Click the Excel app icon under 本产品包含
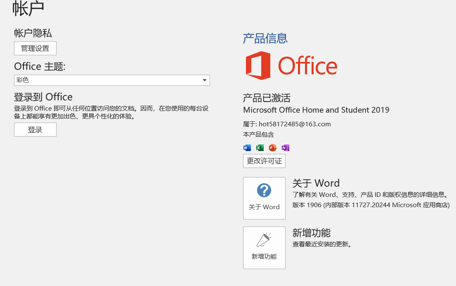Viewport: 456px width, 286px height. [260, 148]
